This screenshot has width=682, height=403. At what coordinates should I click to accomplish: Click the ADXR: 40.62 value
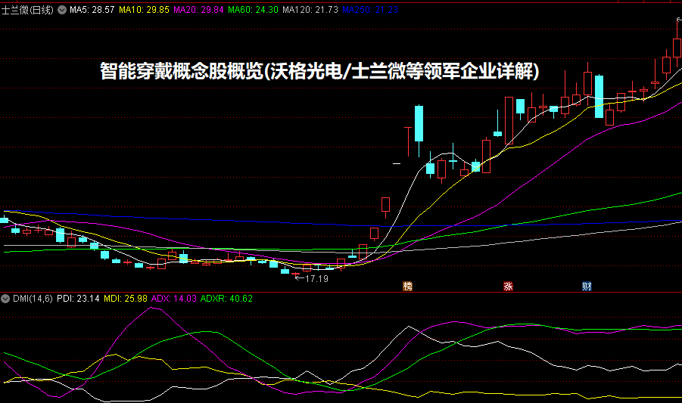coord(226,299)
